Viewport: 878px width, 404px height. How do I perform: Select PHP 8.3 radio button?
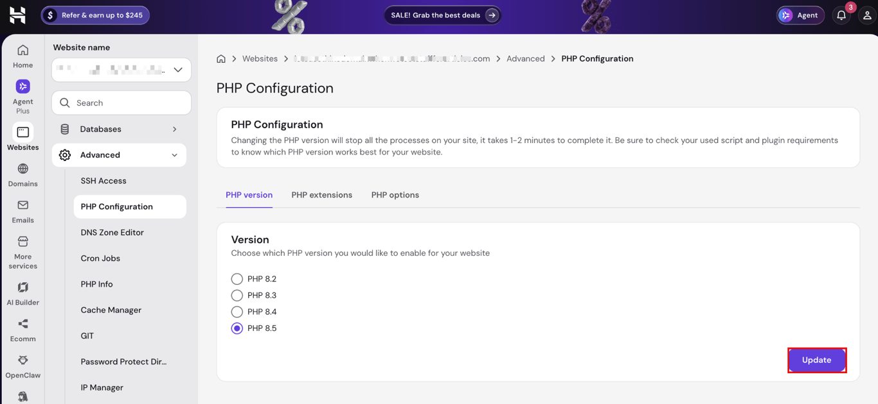click(237, 296)
